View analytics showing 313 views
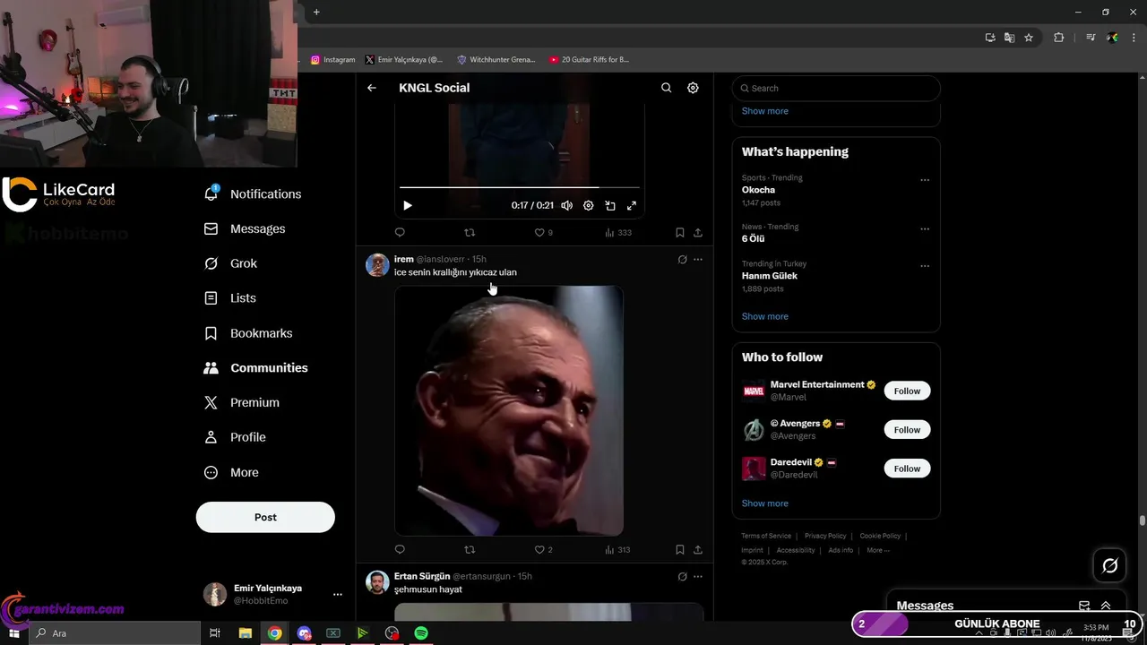Image resolution: width=1147 pixels, height=645 pixels. [x=618, y=549]
